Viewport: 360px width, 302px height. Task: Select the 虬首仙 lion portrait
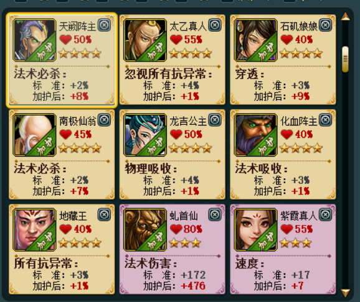coord(145,229)
